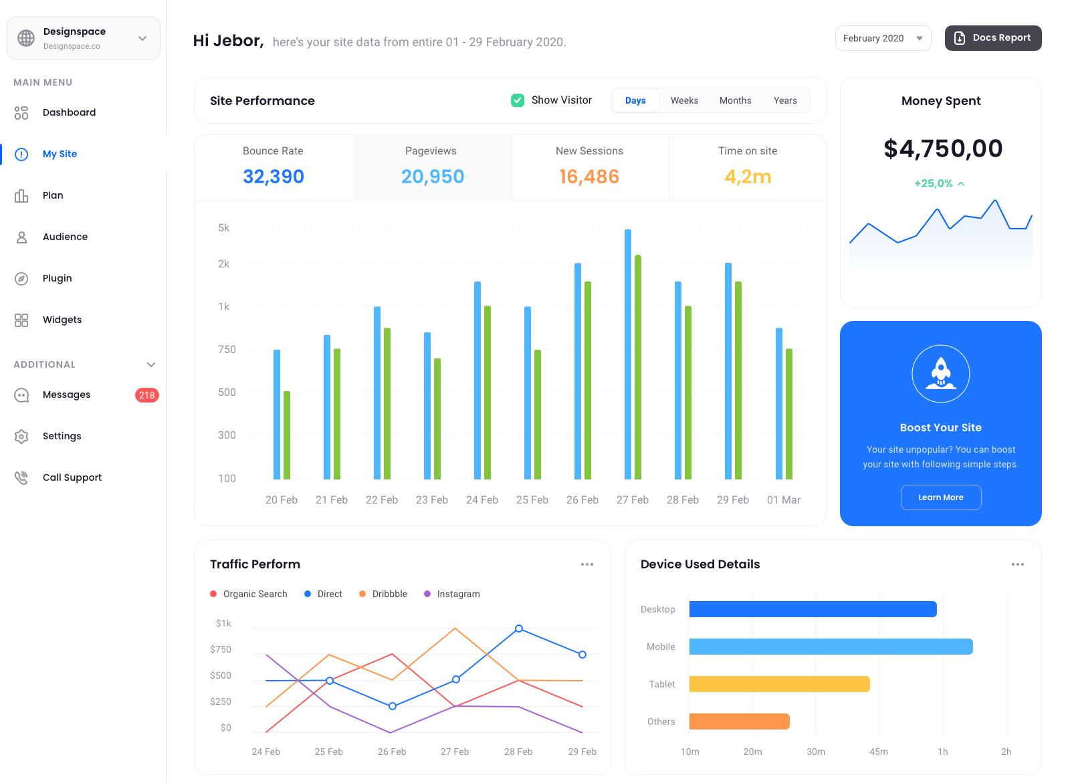Toggle Direct legend series
The height and width of the screenshot is (783, 1070).
[323, 594]
